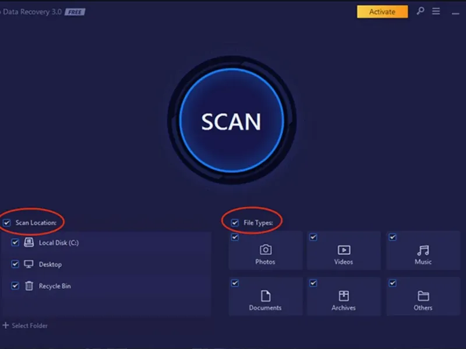Select the Documents page icon

pyautogui.click(x=266, y=296)
